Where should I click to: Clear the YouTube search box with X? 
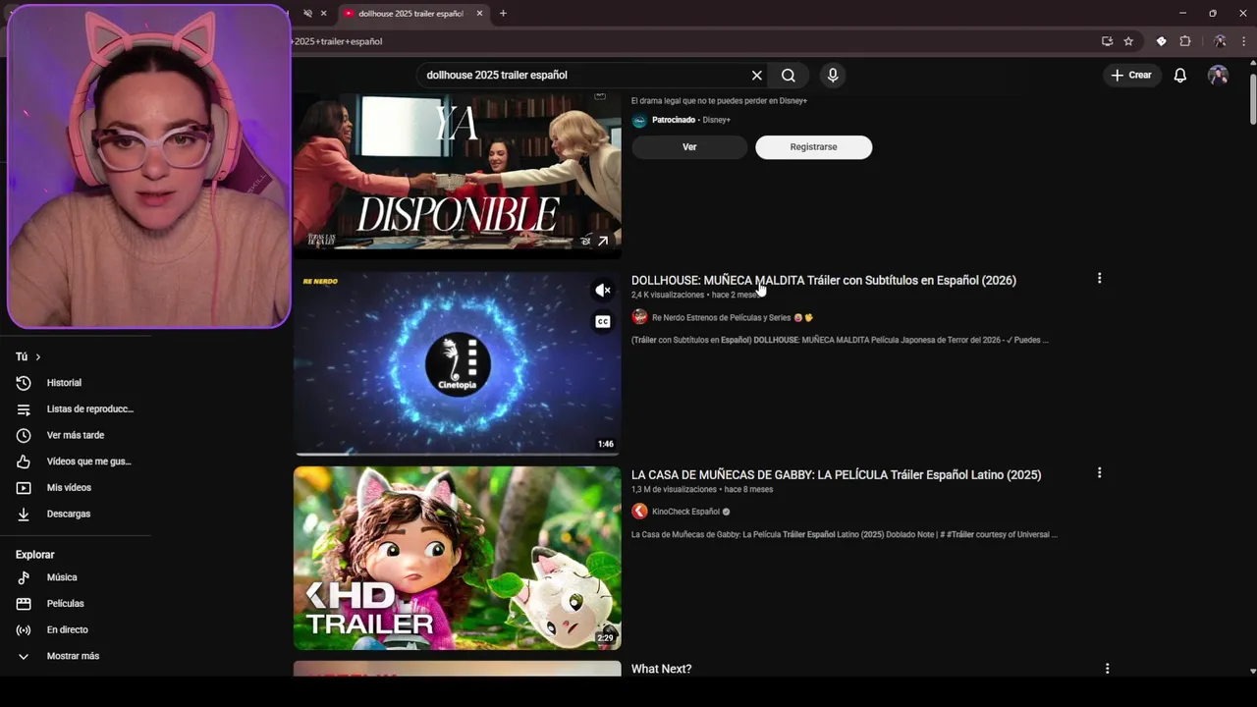click(x=756, y=76)
